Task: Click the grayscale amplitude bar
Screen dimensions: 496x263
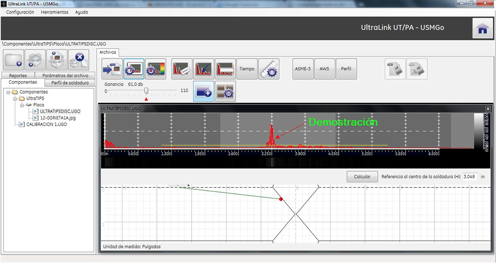Action: tap(478, 131)
